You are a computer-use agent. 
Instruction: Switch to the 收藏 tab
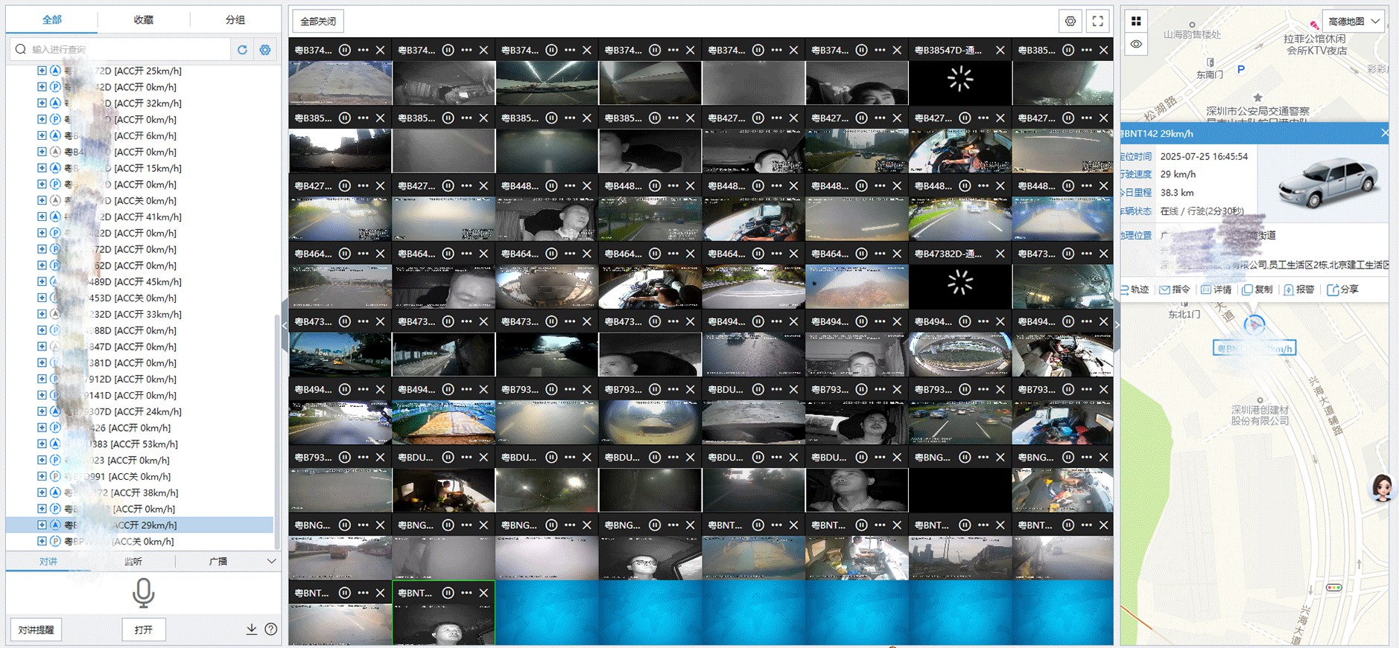[x=143, y=20]
